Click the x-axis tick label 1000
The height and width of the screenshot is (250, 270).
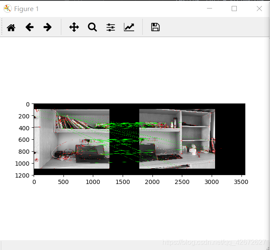93,182
